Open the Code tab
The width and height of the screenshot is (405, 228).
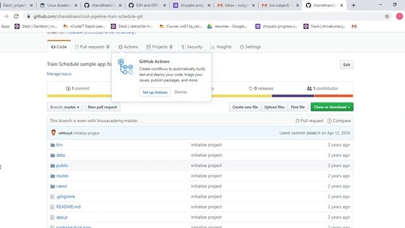[59, 47]
